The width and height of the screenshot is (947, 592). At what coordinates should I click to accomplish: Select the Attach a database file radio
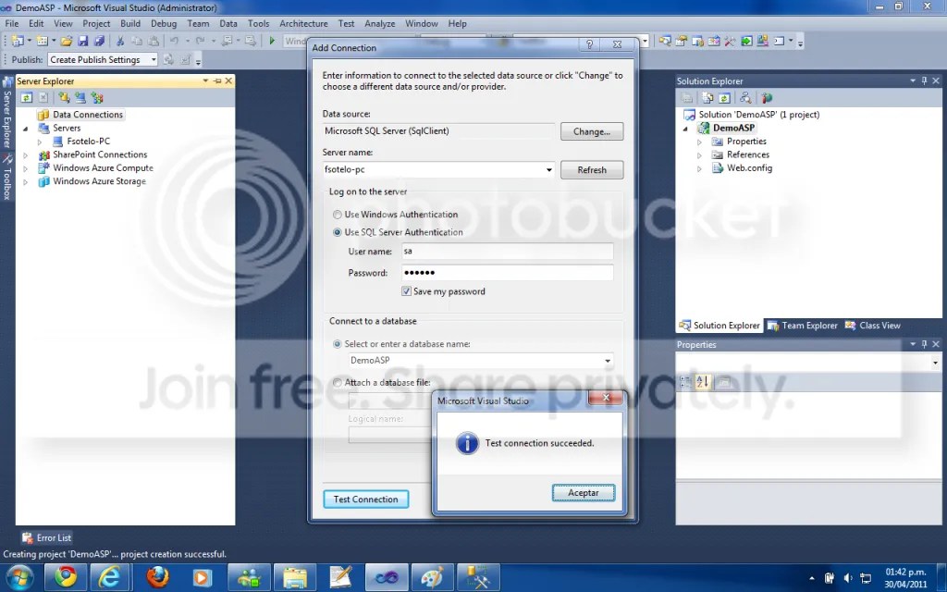[337, 382]
